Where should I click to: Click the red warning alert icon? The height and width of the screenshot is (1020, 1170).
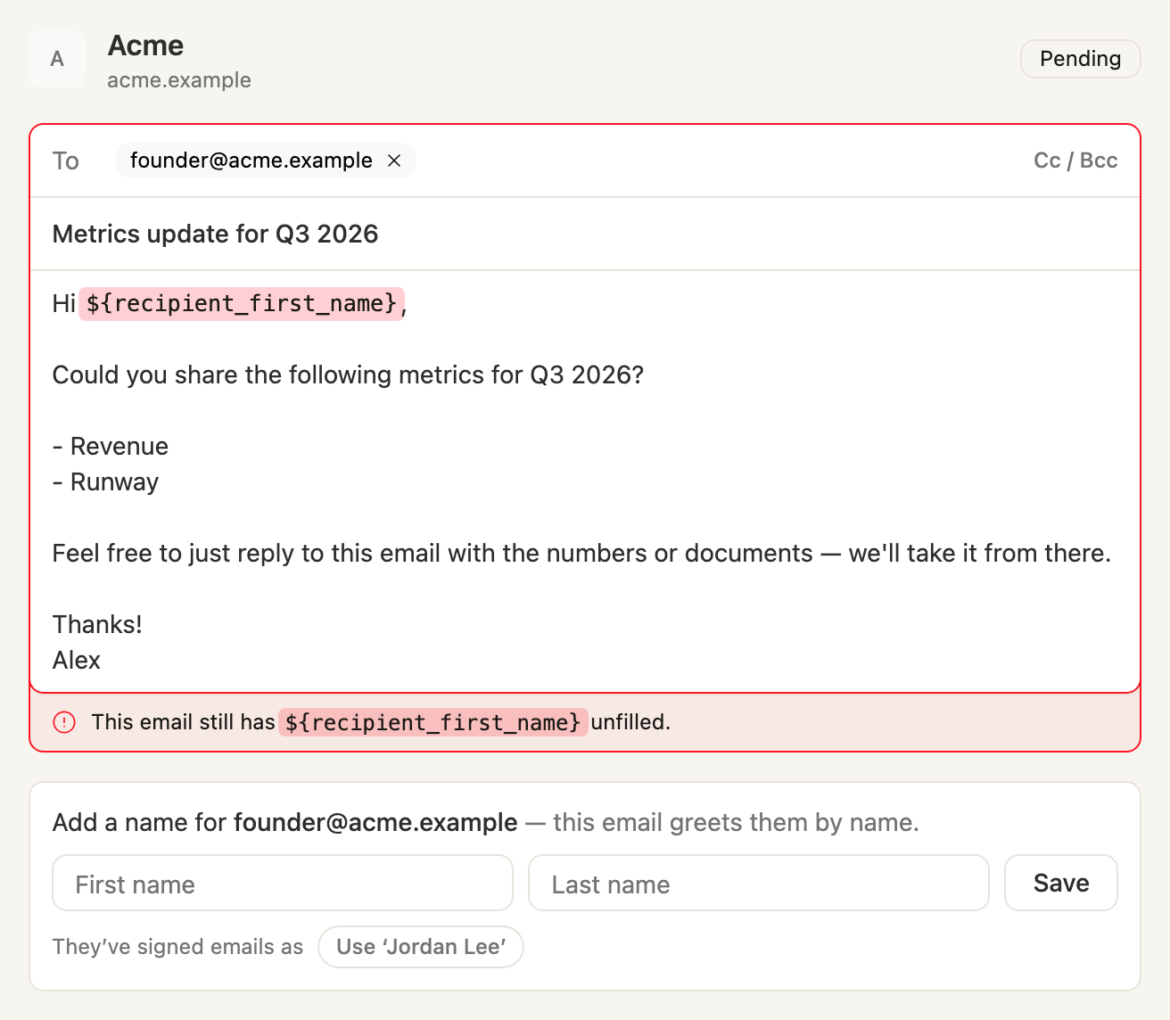[x=64, y=722]
